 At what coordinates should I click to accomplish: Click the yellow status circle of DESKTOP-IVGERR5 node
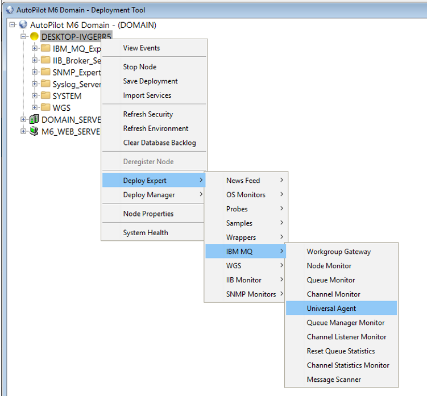pyautogui.click(x=34, y=36)
